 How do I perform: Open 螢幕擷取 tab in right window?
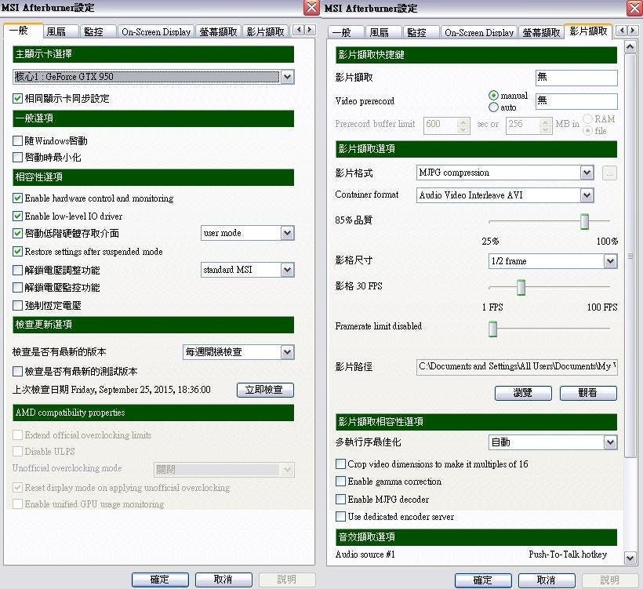541,32
